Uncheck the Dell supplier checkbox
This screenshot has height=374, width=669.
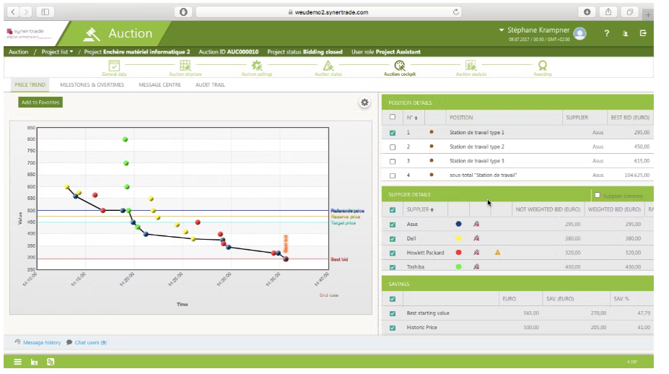coord(393,238)
